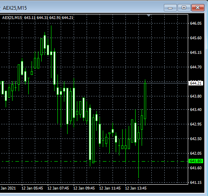
Task: Click the latest candle closing at 644.21
Action: 145,101
